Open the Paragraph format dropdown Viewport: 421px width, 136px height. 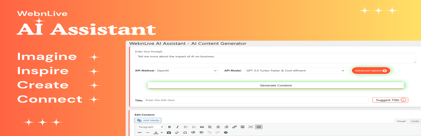150,127
